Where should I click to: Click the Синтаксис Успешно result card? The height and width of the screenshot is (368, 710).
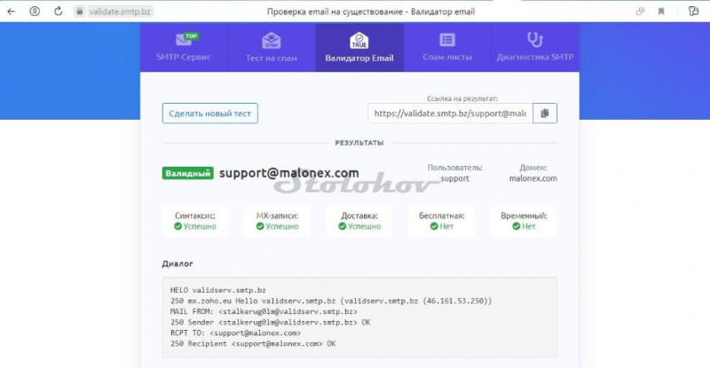pos(195,221)
